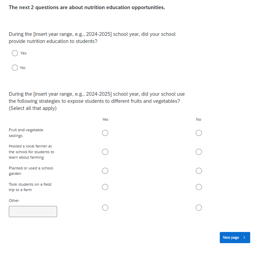This screenshot has height=257, width=260.
Task: Click the Yes label beside the first radio
Action: pos(23,53)
